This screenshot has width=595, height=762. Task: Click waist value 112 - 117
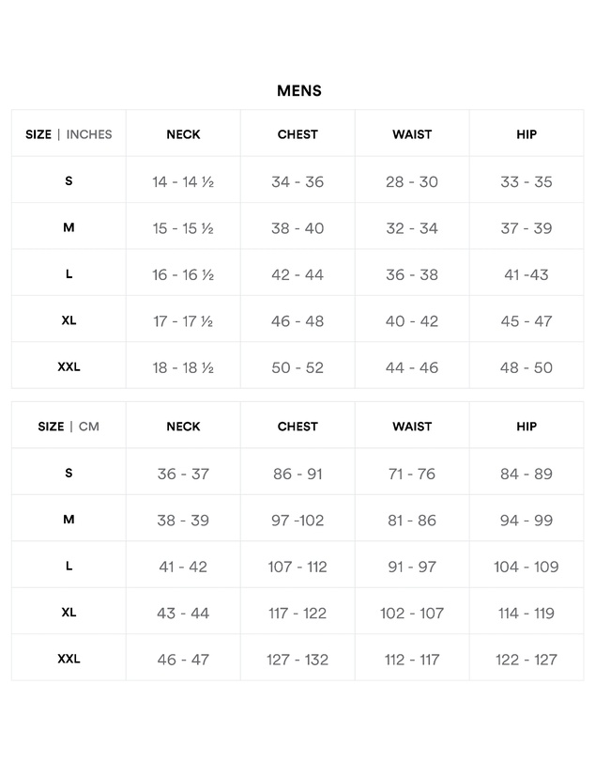pos(412,660)
